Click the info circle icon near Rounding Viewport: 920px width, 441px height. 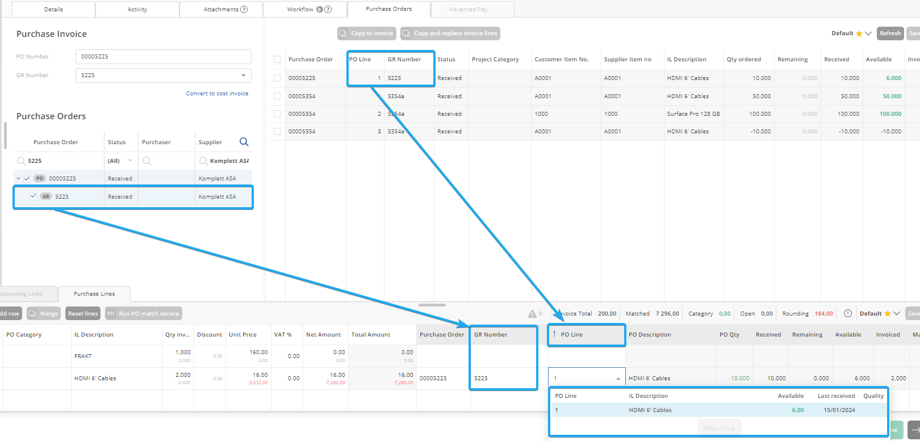click(848, 313)
